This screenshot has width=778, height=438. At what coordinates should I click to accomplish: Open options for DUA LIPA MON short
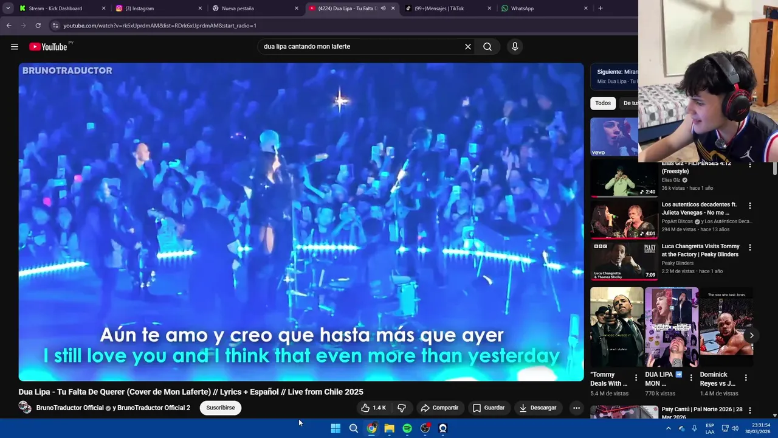[691, 378]
